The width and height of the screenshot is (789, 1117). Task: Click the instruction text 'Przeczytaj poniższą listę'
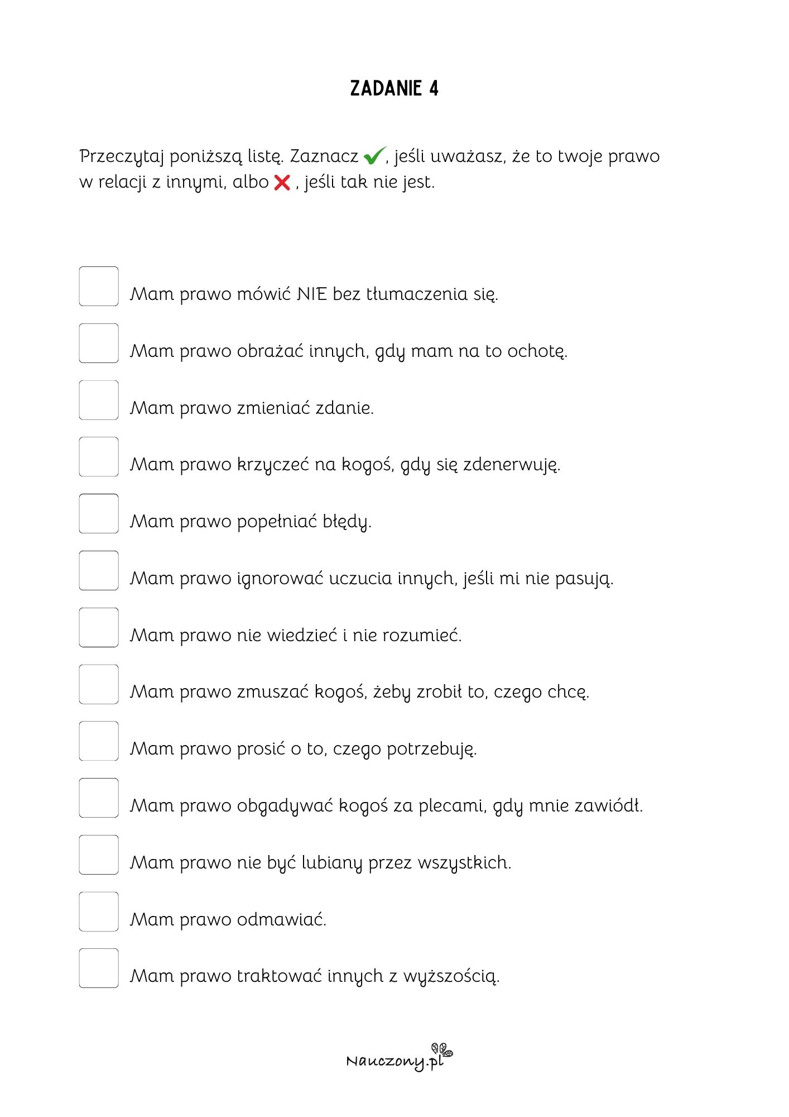(181, 157)
